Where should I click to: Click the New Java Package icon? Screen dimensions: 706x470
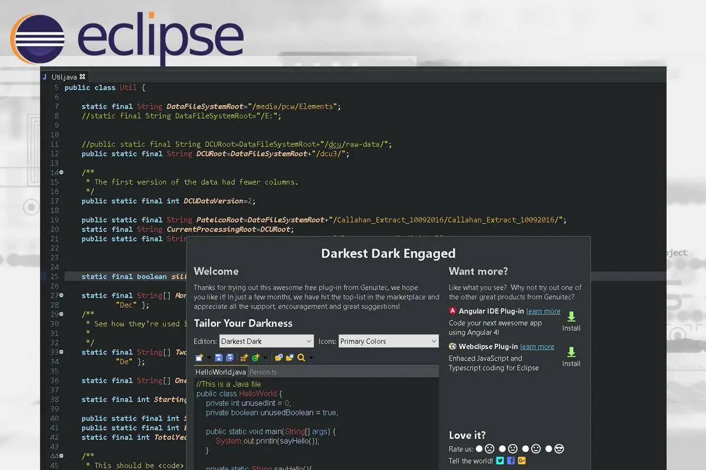click(x=244, y=357)
